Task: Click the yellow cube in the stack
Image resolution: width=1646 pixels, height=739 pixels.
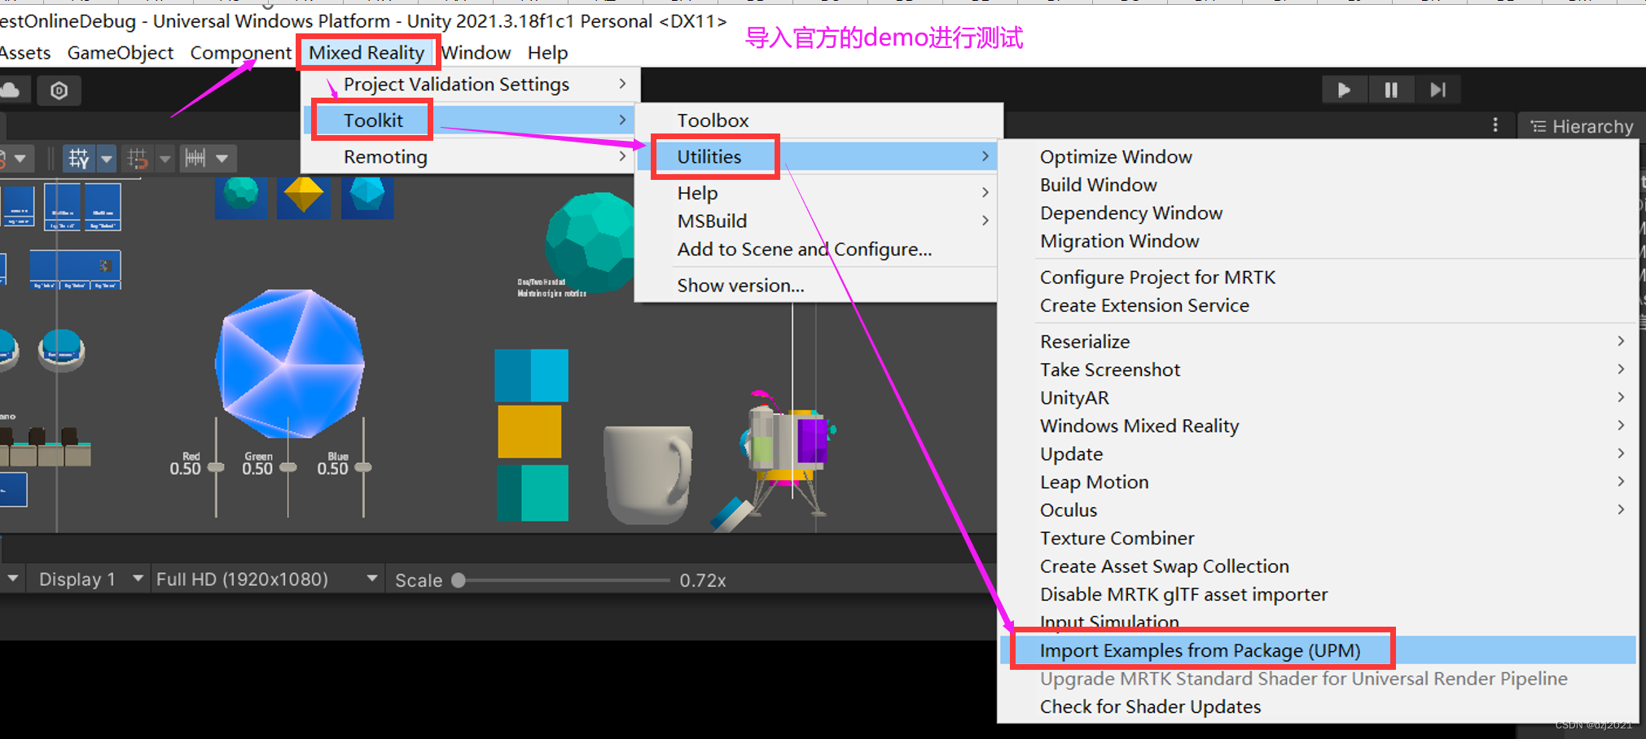Action: pyautogui.click(x=529, y=431)
